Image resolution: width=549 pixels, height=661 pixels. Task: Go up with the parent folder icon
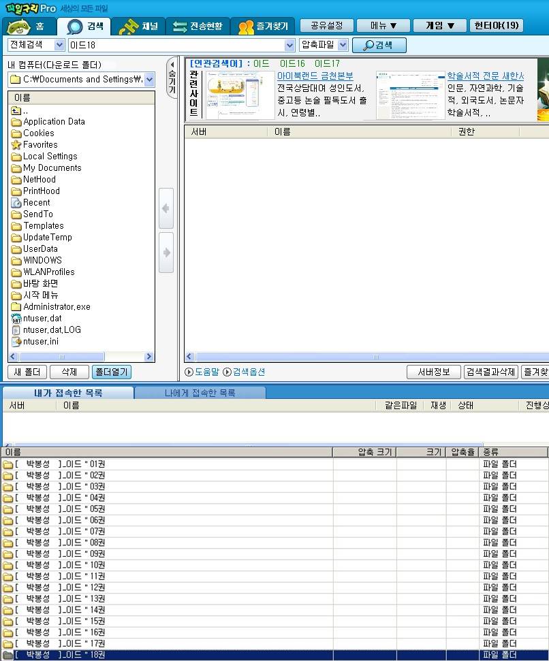(16, 110)
